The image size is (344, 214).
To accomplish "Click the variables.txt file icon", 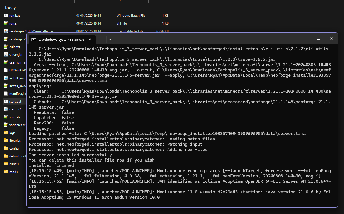I will click(x=6, y=125).
